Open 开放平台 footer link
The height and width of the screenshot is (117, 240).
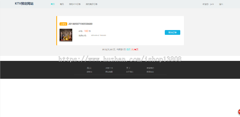(x=109, y=68)
